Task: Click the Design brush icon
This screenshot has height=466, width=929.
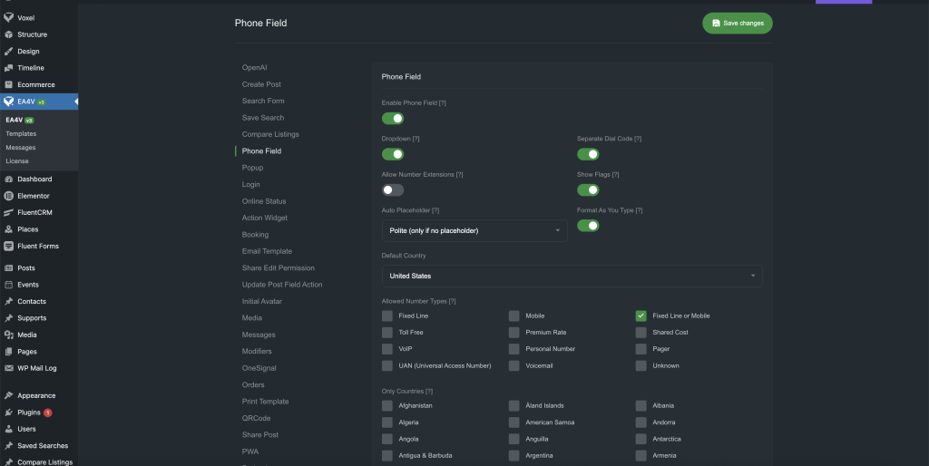Action: 8,52
